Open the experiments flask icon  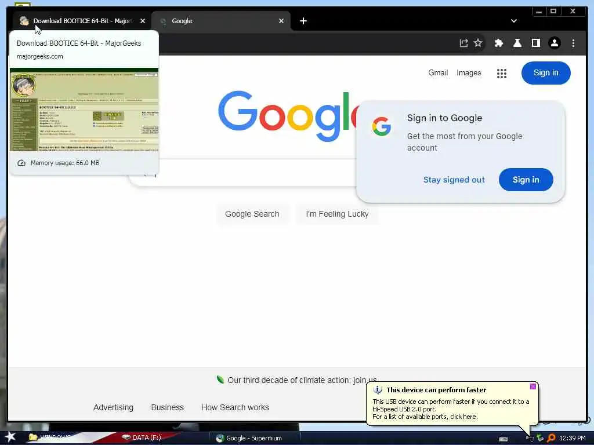[x=517, y=43]
